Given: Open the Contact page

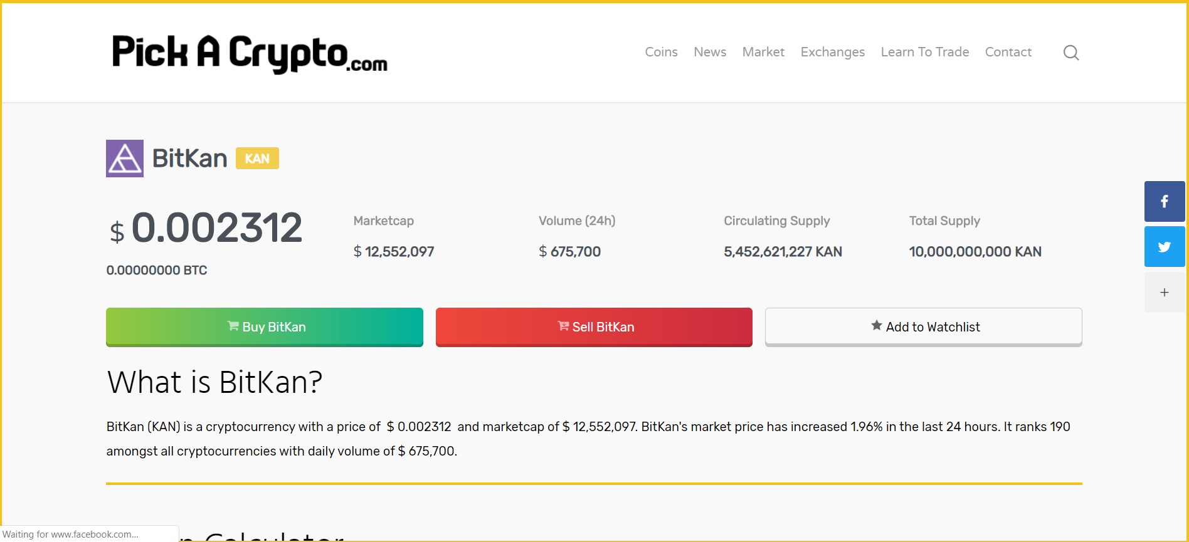Looking at the screenshot, I should click(x=1008, y=52).
